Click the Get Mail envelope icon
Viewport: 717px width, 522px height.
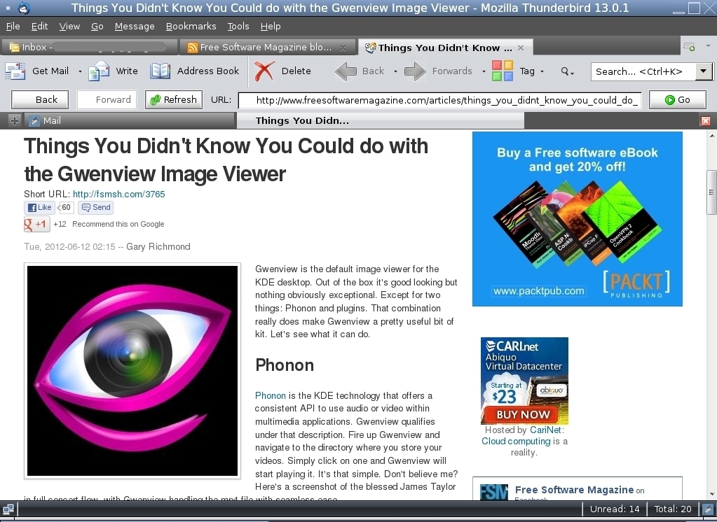pyautogui.click(x=15, y=71)
